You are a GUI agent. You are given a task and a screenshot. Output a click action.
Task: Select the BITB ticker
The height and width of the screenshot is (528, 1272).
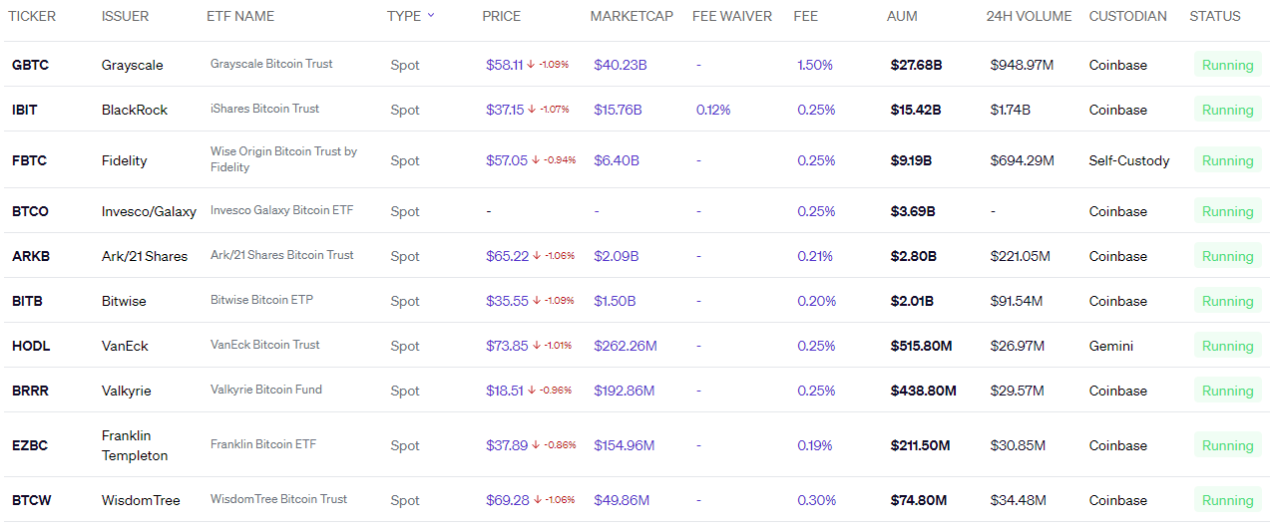[27, 301]
